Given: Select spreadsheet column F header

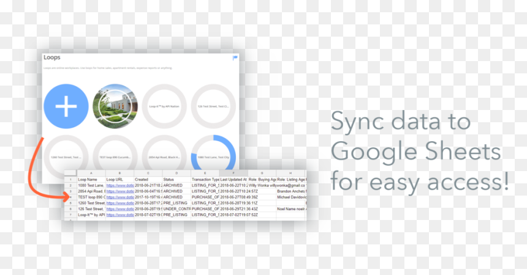Looking at the screenshot, I should [233, 173].
